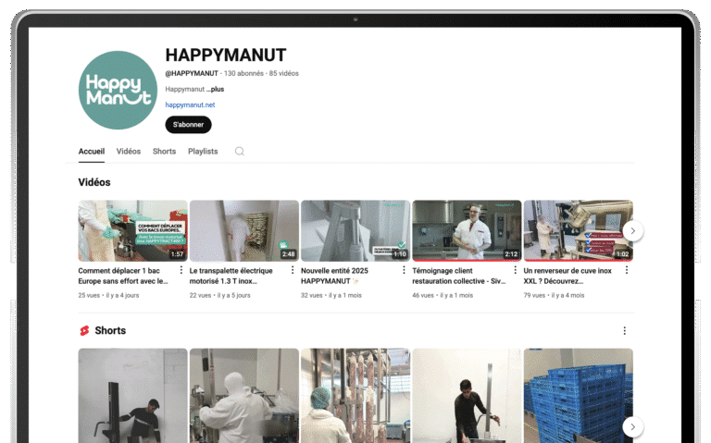This screenshot has height=443, width=711.
Task: Open three-dot menu for 'Nouvelle entité 2025' video
Action: click(x=404, y=270)
